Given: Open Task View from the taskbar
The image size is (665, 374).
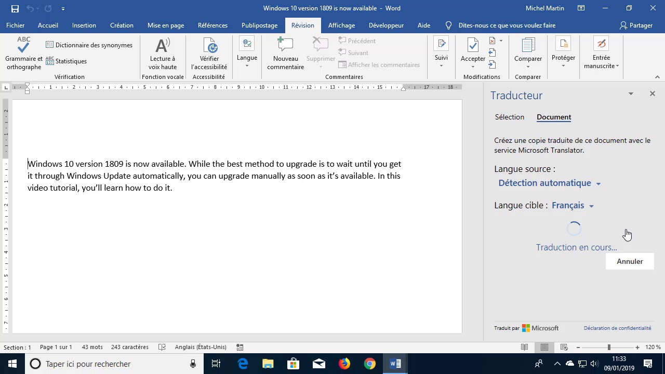Looking at the screenshot, I should click(217, 364).
